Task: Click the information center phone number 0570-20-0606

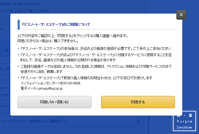Action: tap(70, 83)
